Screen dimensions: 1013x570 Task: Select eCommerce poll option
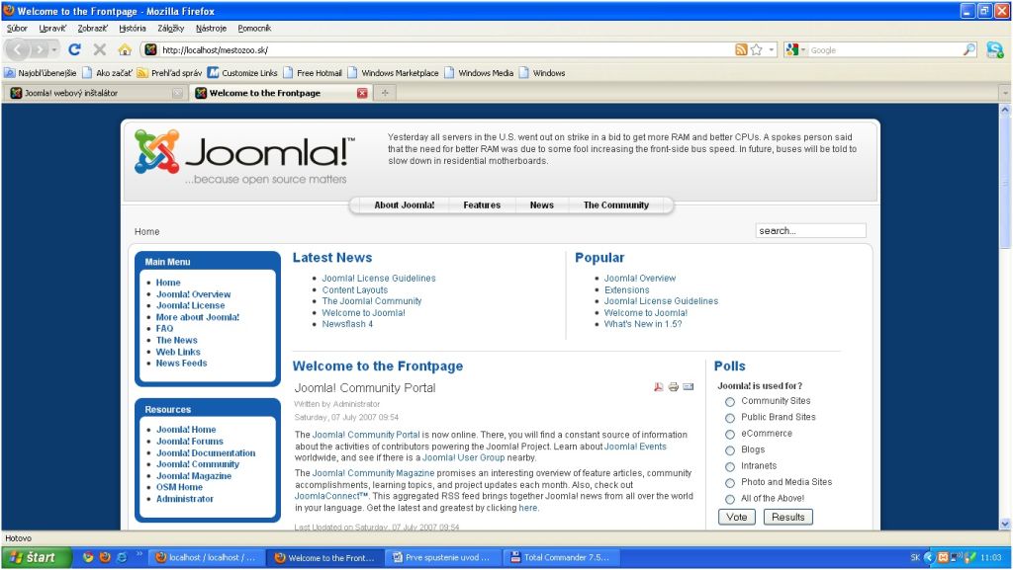tap(730, 434)
